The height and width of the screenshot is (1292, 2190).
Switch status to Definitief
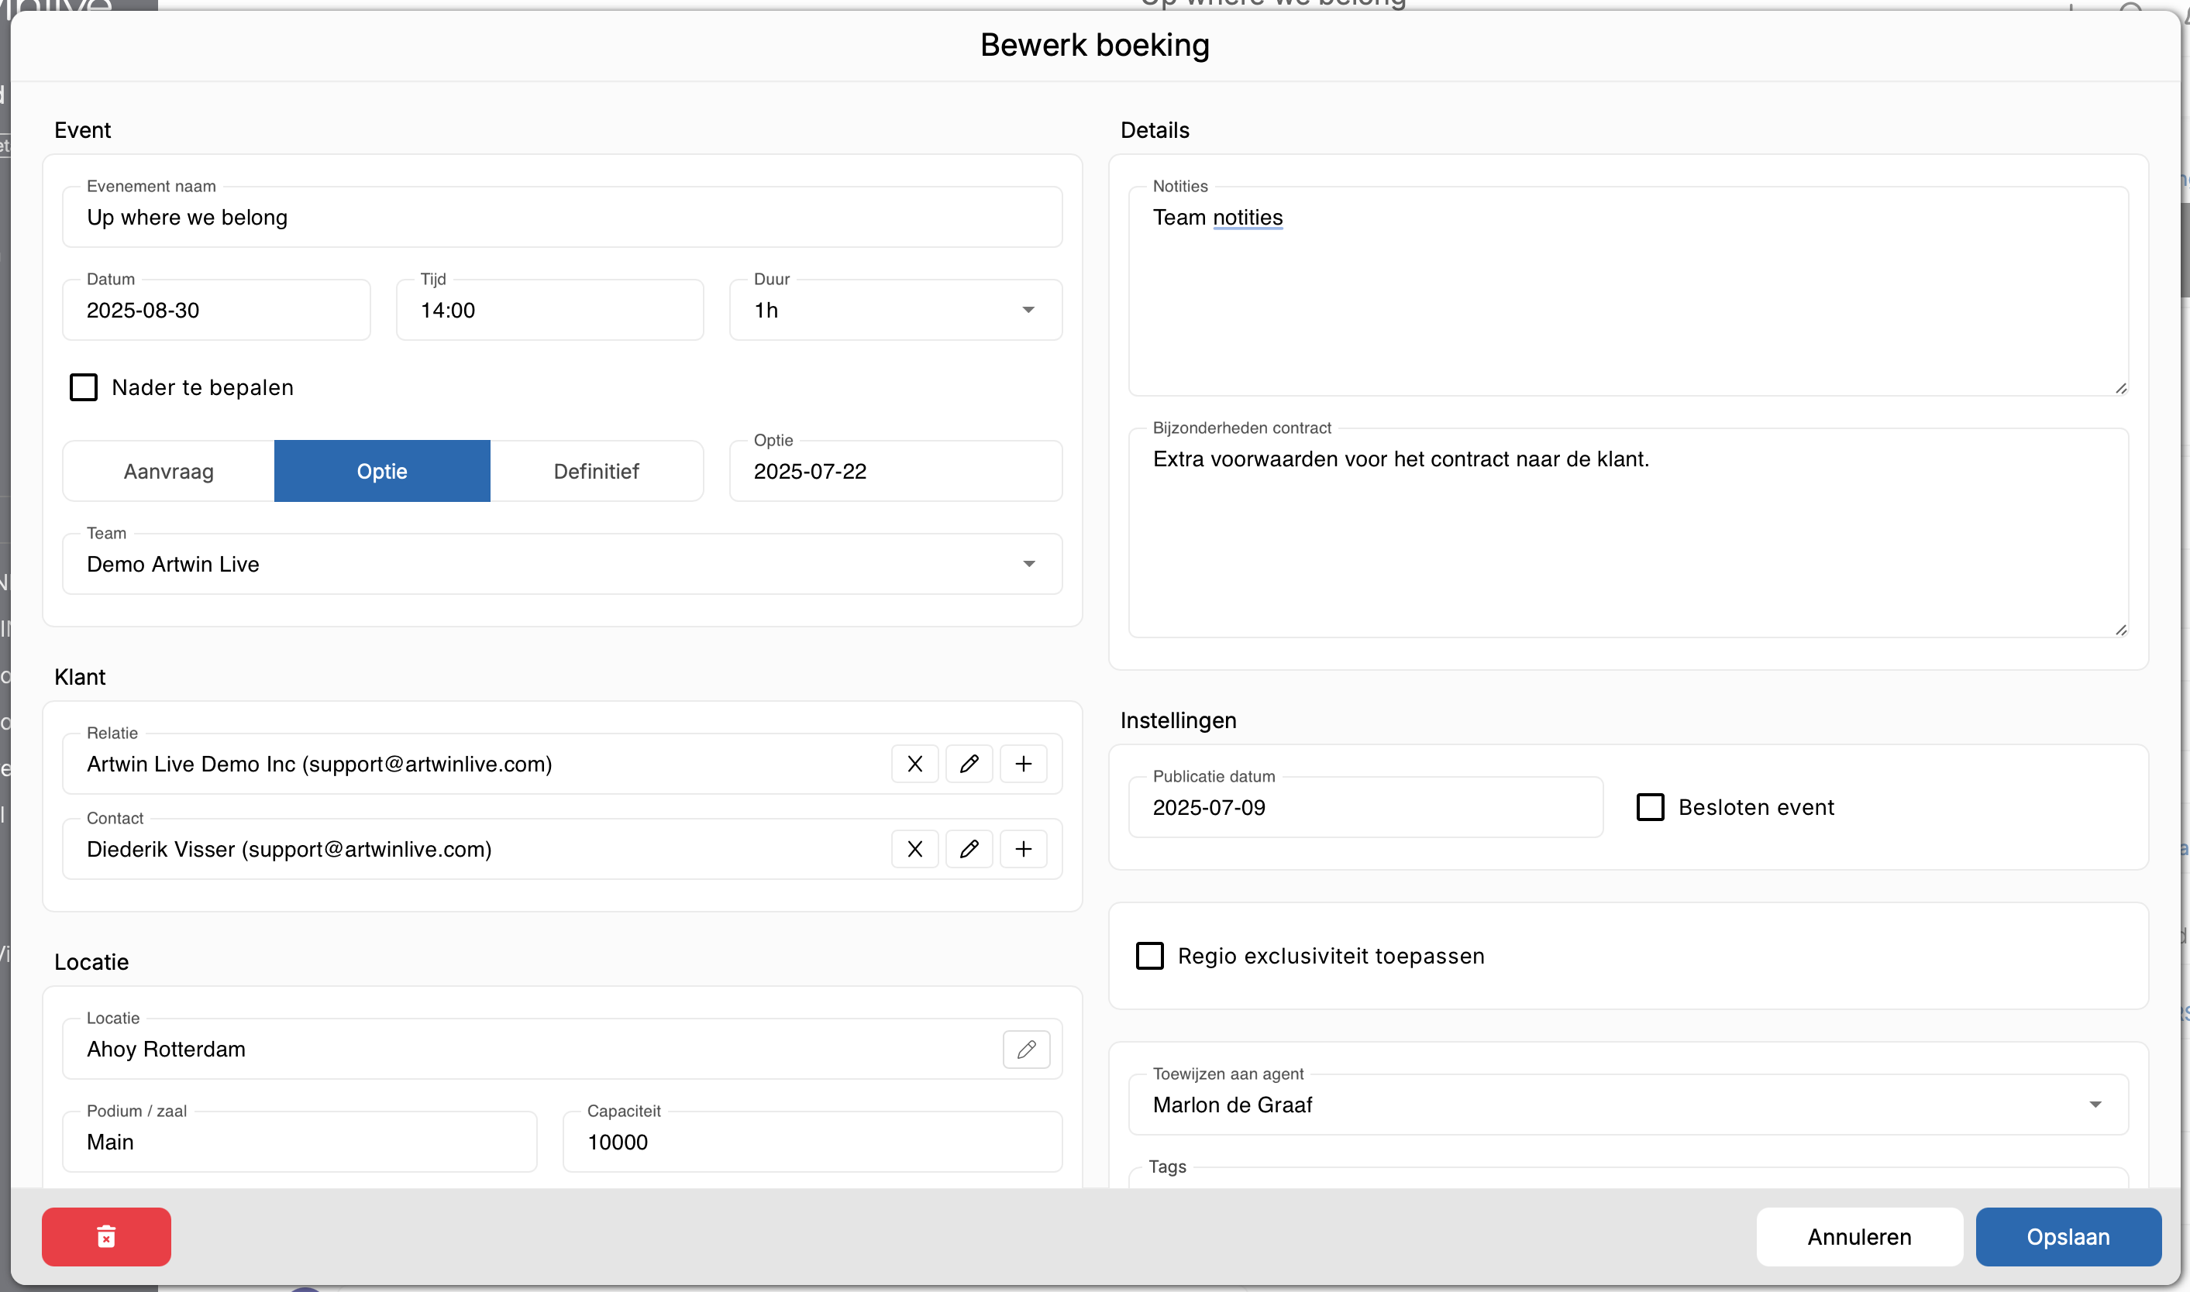click(597, 471)
